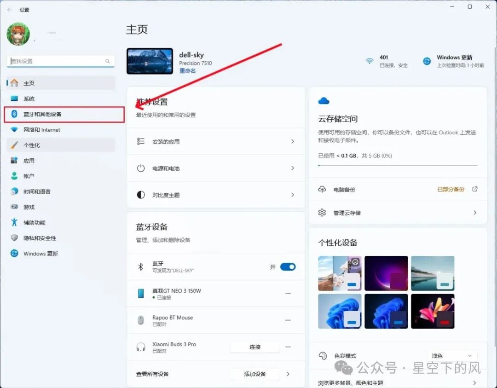
Task: Open the Bluetooth and other devices icon in sidebar
Action: (x=14, y=114)
